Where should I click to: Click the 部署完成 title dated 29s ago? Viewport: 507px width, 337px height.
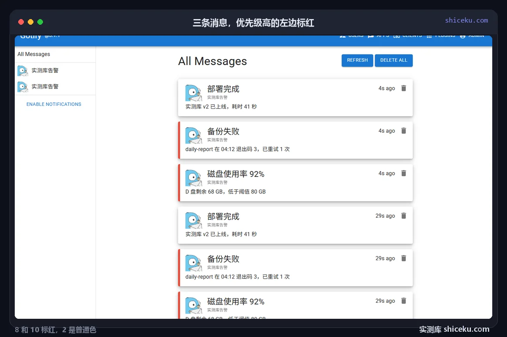tap(223, 216)
